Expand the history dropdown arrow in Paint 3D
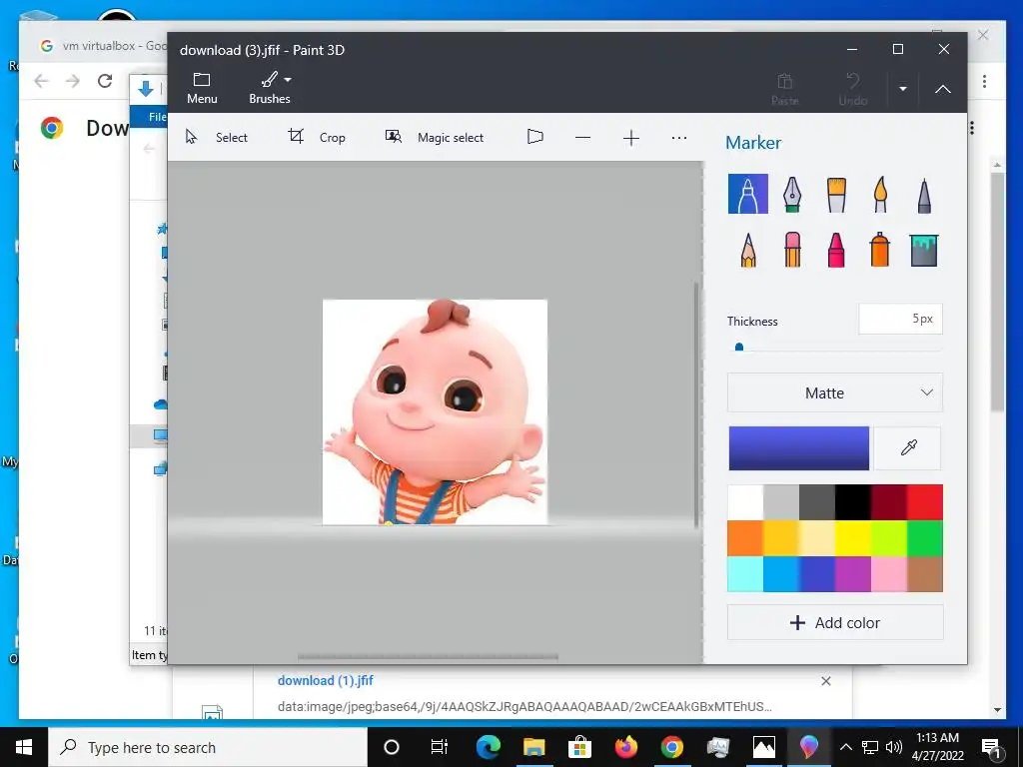 tap(903, 89)
